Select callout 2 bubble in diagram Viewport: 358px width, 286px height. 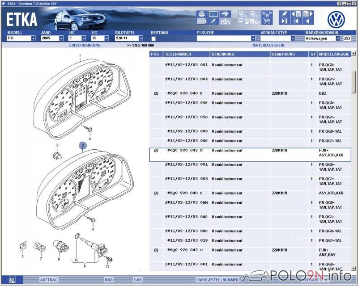83,145
